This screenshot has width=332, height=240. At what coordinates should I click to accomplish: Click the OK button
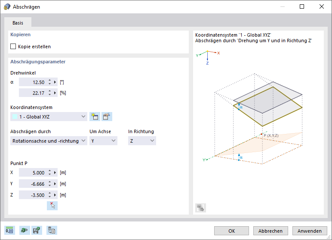click(231, 231)
